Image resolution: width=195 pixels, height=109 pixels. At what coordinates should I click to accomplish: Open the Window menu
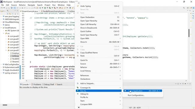61,5
